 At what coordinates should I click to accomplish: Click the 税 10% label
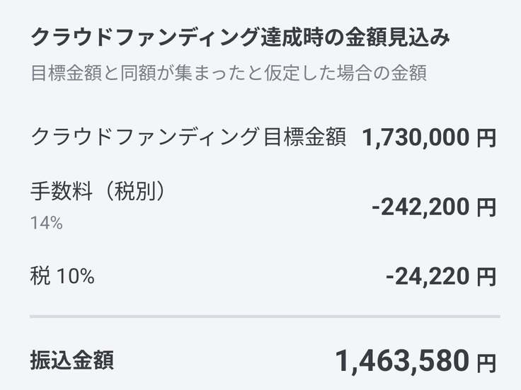pos(62,276)
